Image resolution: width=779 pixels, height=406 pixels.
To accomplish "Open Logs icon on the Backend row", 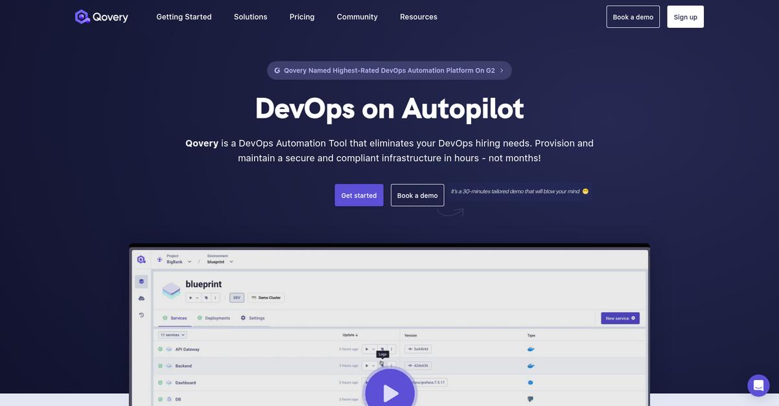I will [382, 365].
